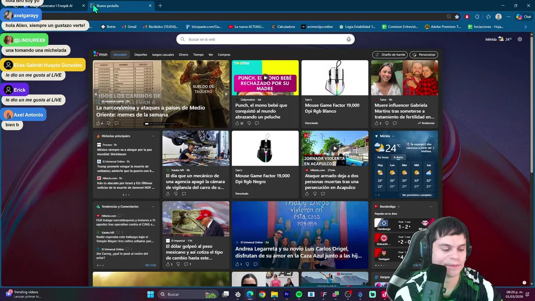The height and width of the screenshot is (301, 535).
Task: Click the Trending videos taskbar widget
Action: [x=23, y=294]
